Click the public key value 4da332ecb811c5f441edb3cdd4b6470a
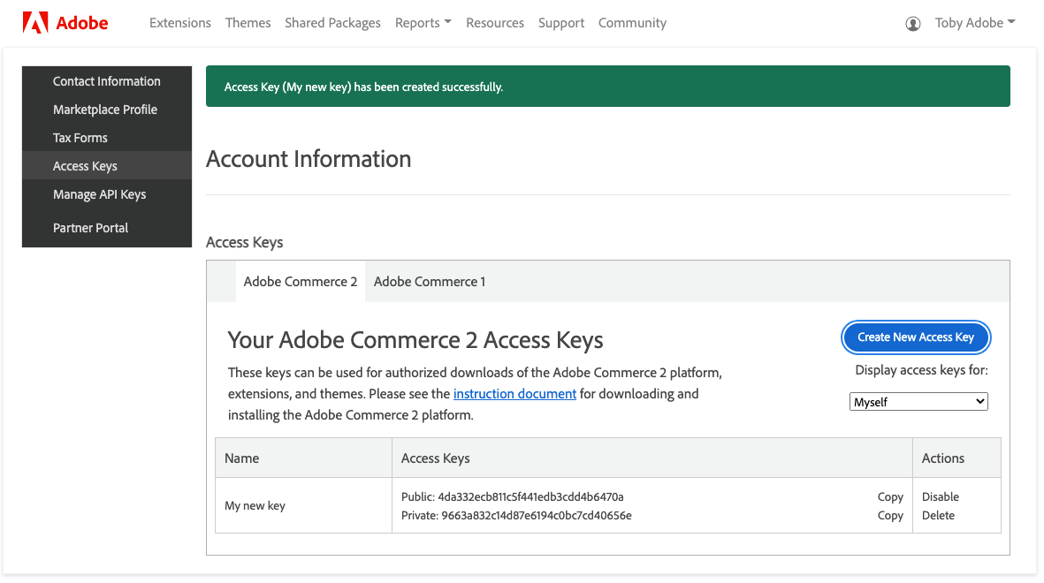 (x=530, y=496)
